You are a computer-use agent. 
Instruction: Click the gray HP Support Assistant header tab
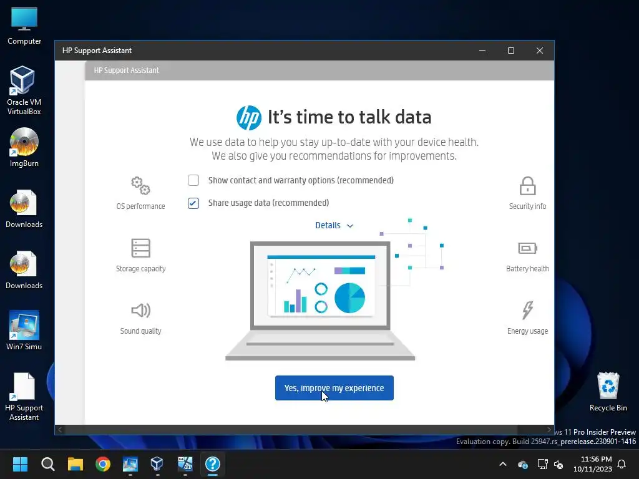coord(319,70)
